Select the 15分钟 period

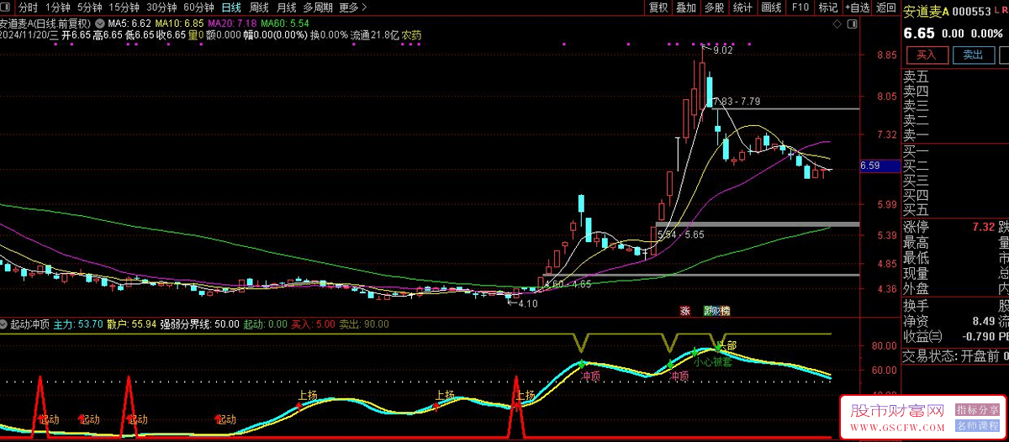click(x=124, y=8)
